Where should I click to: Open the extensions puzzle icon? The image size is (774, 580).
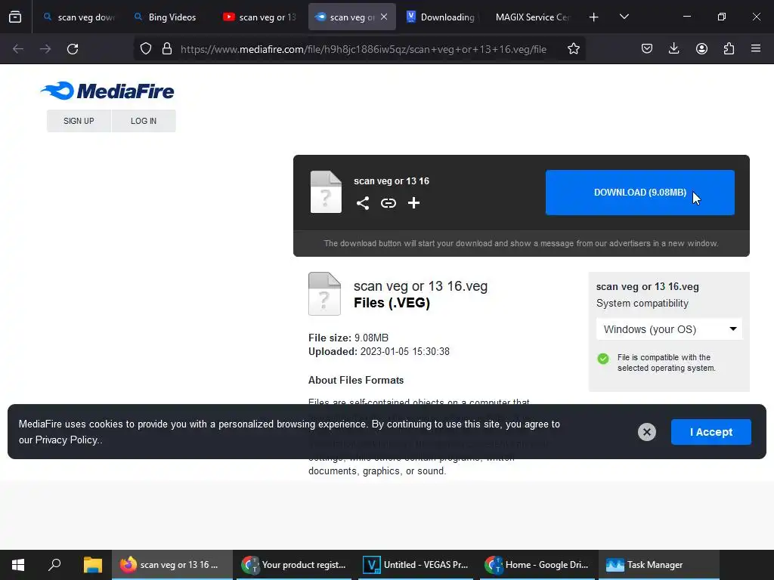(729, 49)
